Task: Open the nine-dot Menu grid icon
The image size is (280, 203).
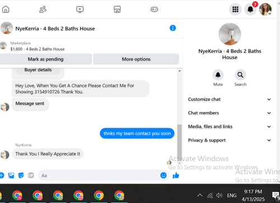Action: pos(235,10)
